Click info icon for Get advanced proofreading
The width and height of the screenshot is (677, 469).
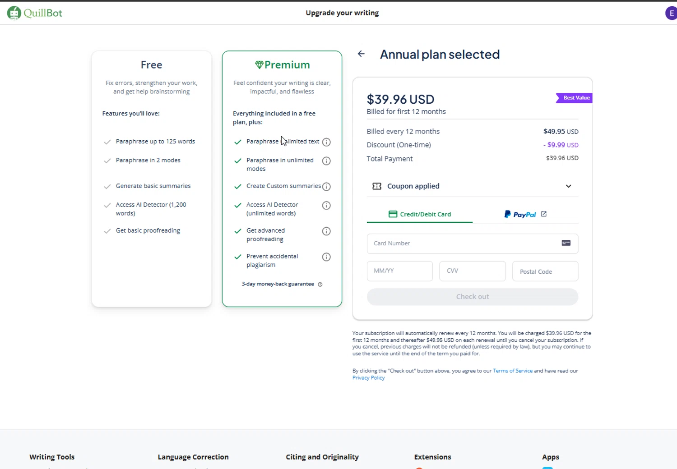click(326, 231)
